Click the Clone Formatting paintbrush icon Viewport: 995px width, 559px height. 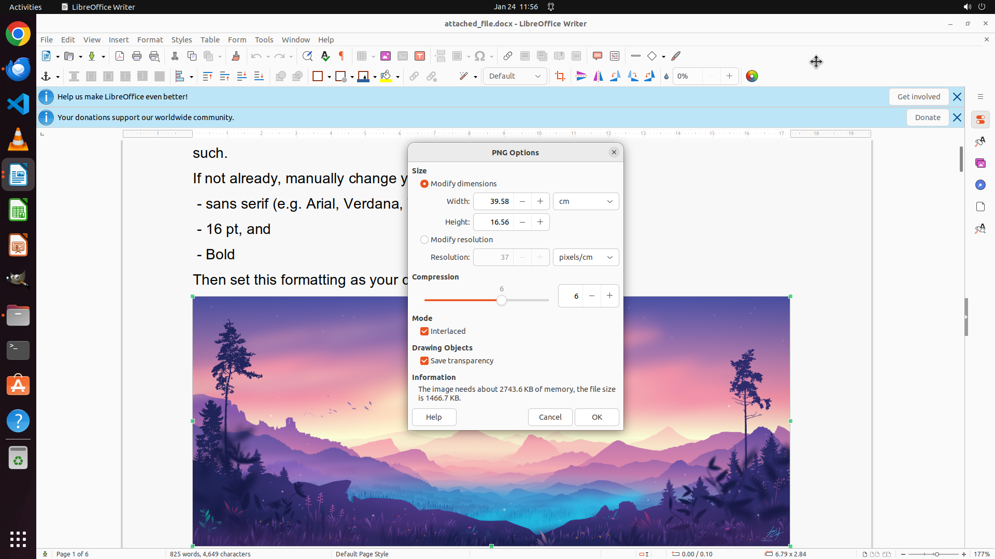click(x=236, y=56)
